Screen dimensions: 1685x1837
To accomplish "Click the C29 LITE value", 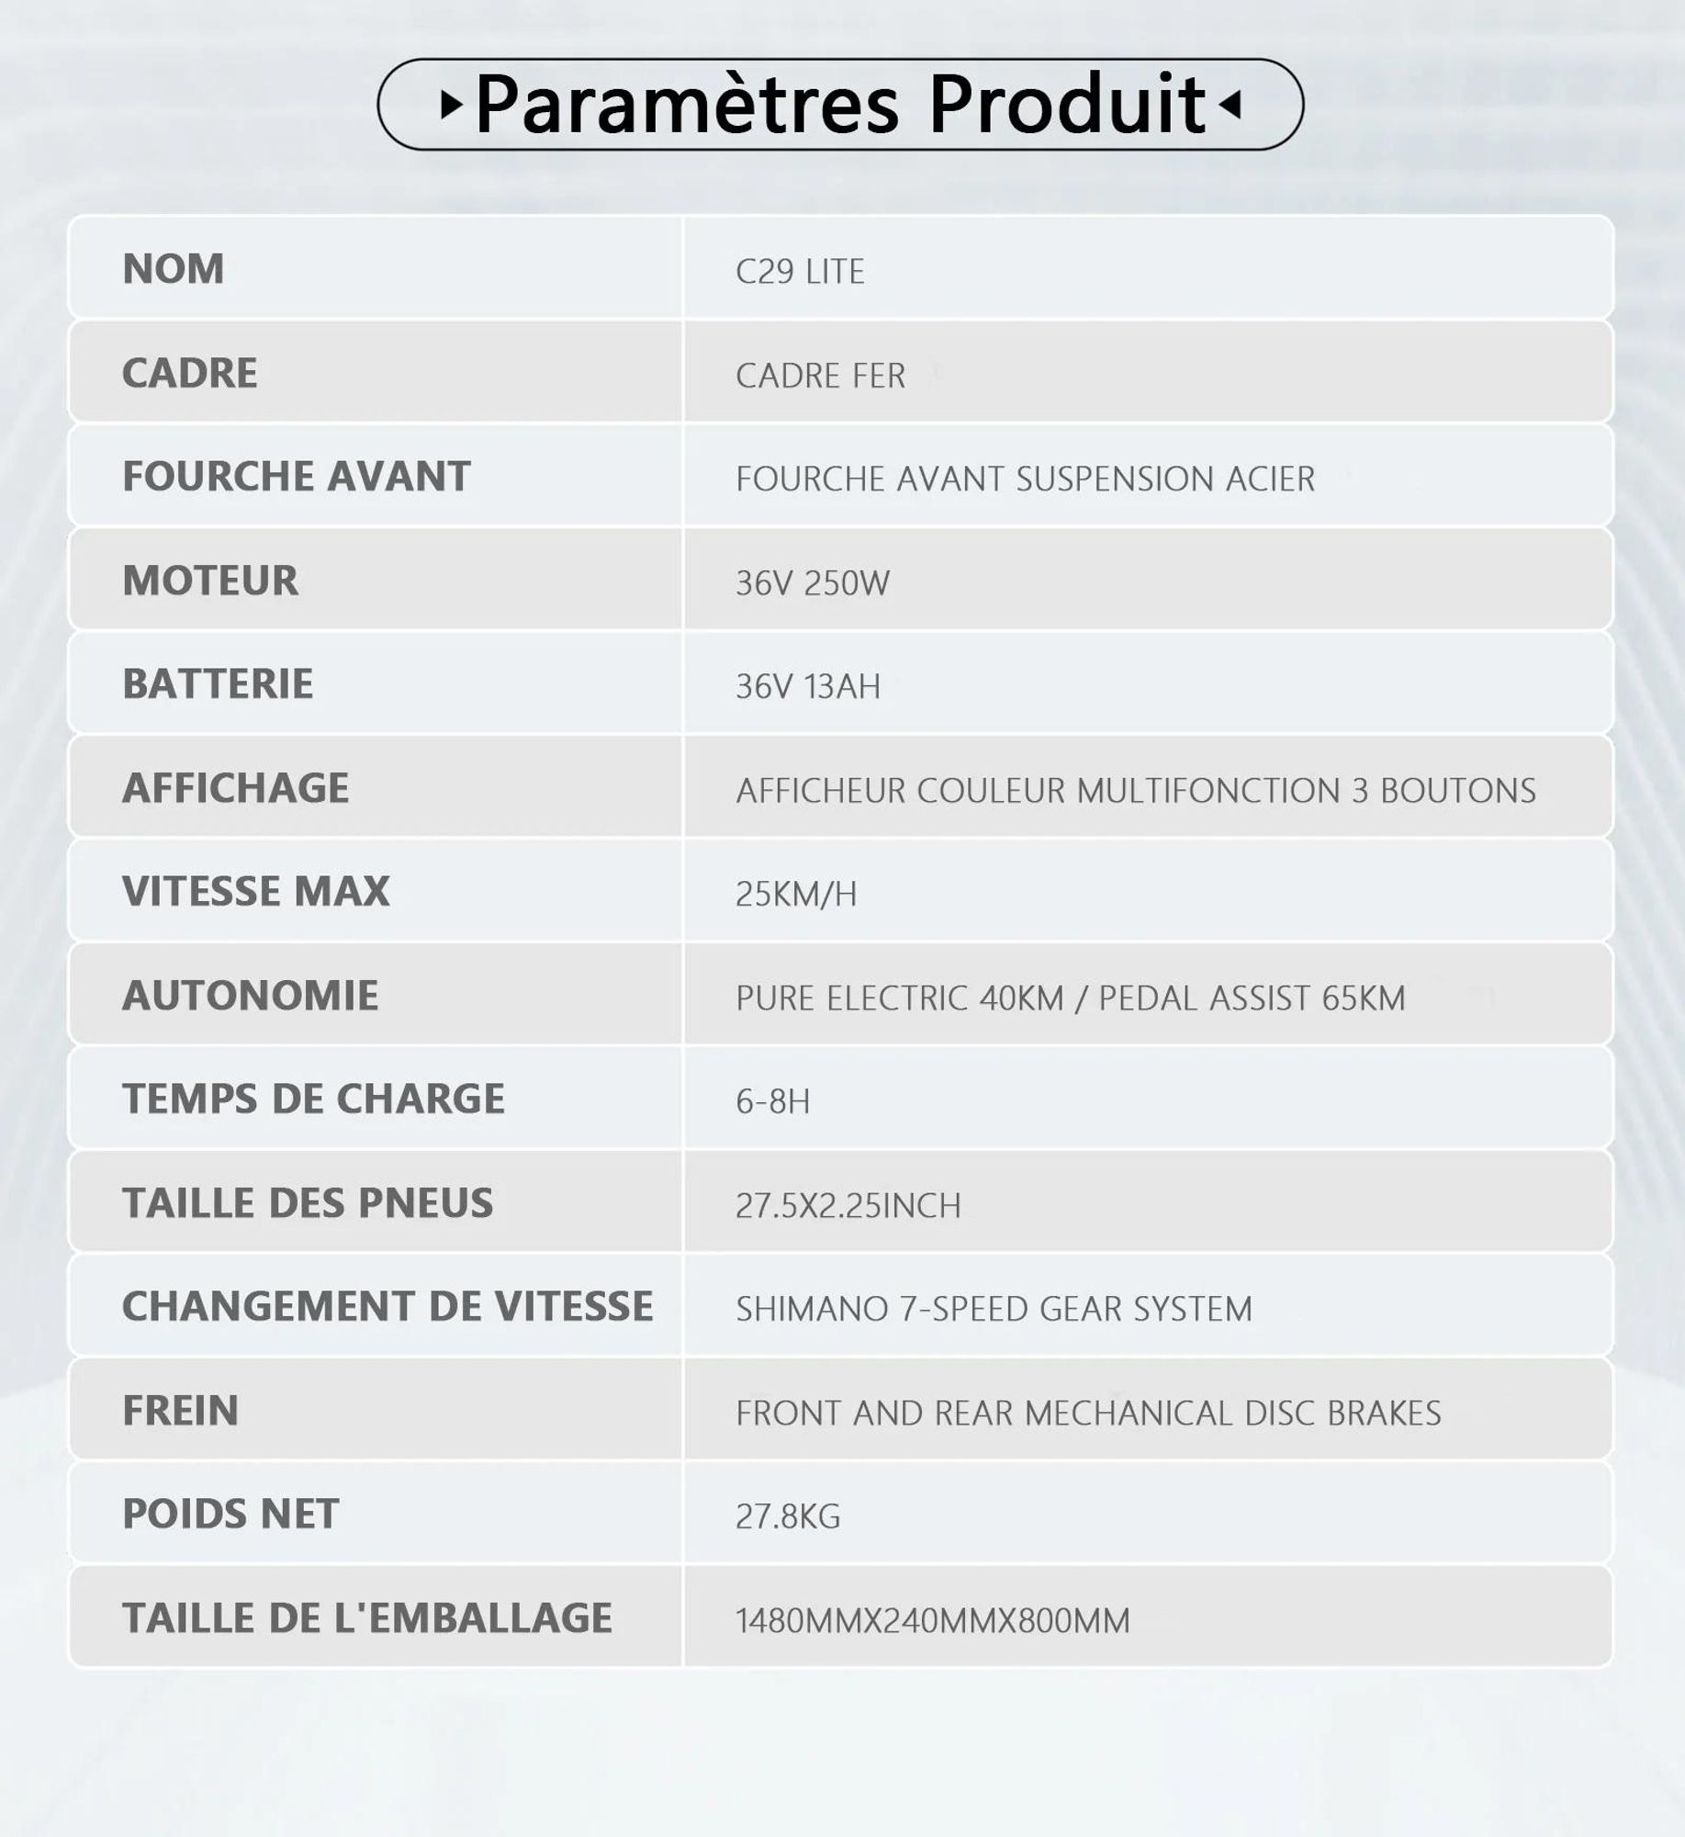I will point(800,272).
